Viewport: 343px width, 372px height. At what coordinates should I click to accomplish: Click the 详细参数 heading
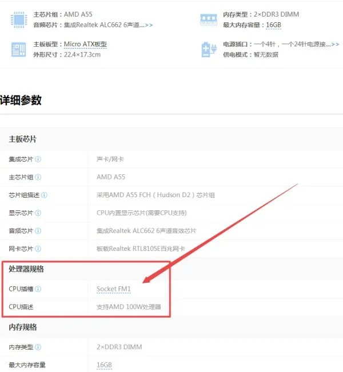click(21, 100)
